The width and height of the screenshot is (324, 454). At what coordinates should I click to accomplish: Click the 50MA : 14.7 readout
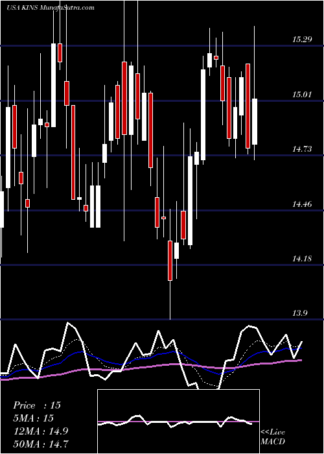41,444
